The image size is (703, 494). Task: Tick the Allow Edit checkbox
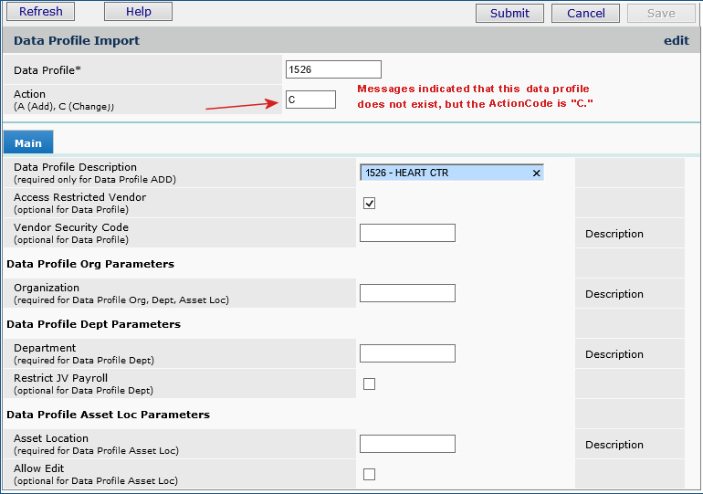coord(370,474)
